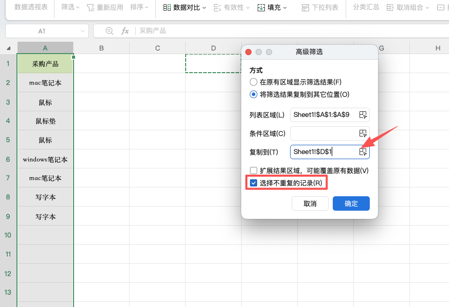449x307 pixels.
Task: Select column D header
Action: 213,48
